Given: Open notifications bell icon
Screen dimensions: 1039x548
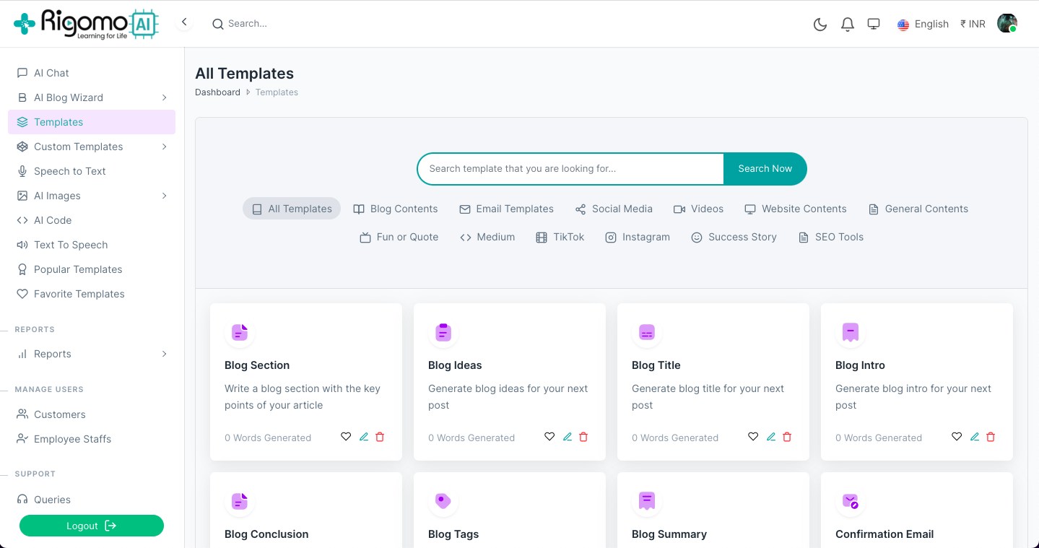Looking at the screenshot, I should point(847,25).
